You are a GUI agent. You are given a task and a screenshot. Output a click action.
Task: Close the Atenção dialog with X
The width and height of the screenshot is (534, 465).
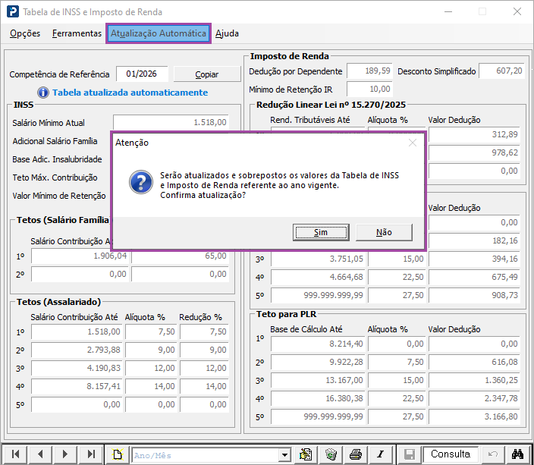click(x=413, y=142)
